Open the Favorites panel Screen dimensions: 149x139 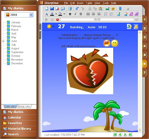(19, 123)
